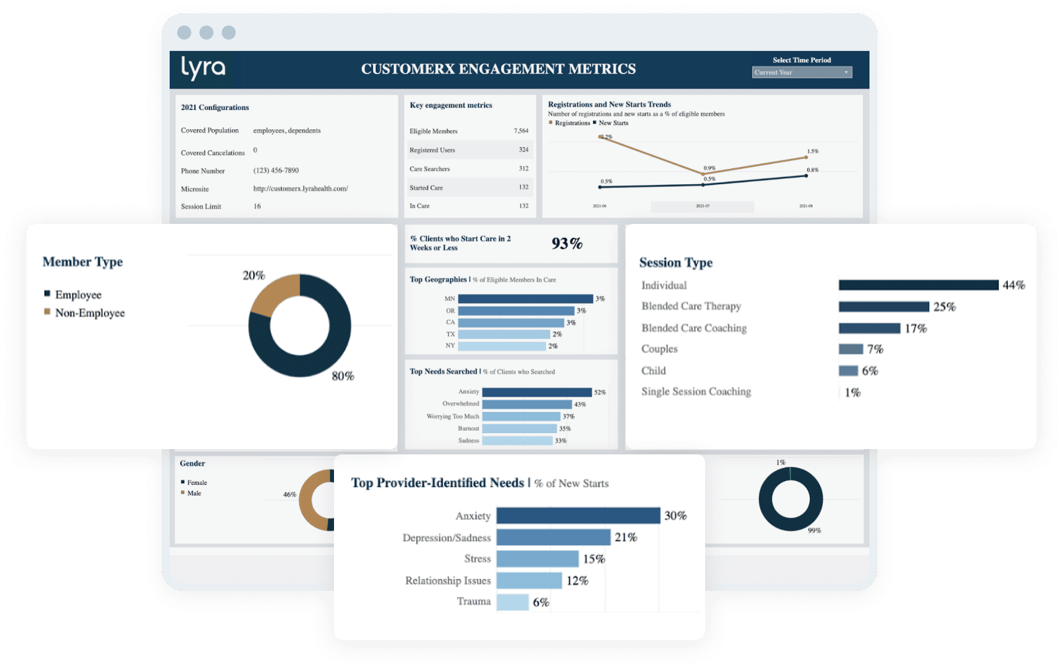Click the Relationship Issues 12% bar
This screenshot has height=669, width=1063.
coord(529,580)
